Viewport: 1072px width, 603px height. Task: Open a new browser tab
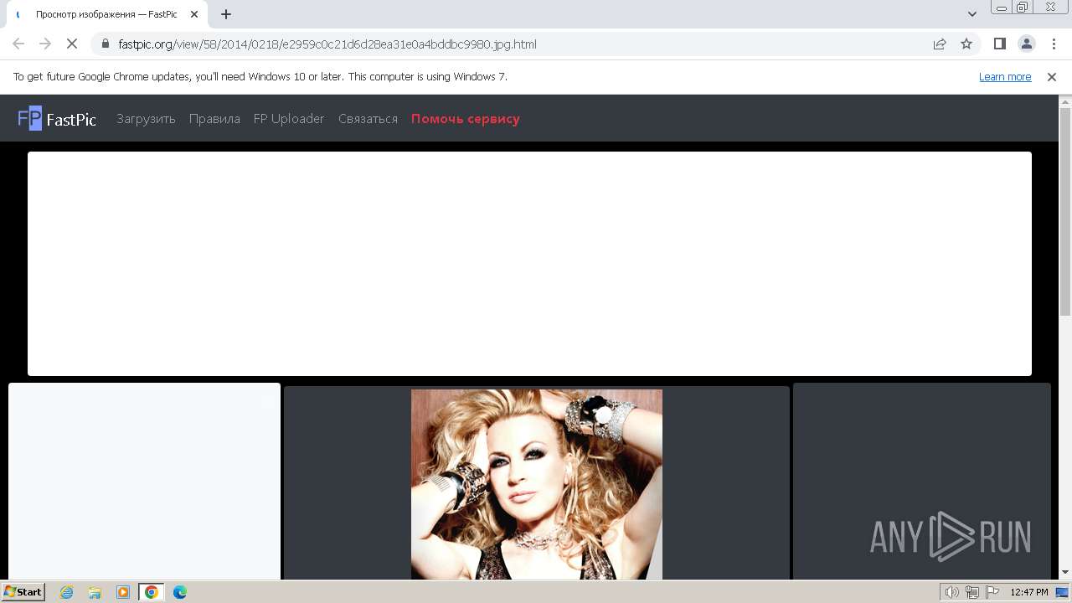(x=226, y=14)
